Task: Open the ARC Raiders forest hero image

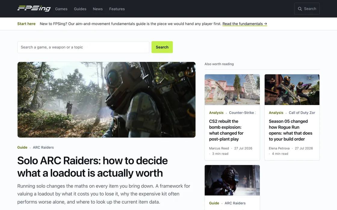Action: tap(107, 100)
